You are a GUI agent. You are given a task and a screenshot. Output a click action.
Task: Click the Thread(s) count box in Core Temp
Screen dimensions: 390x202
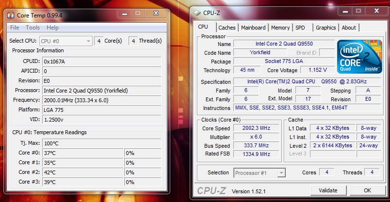click(133, 41)
